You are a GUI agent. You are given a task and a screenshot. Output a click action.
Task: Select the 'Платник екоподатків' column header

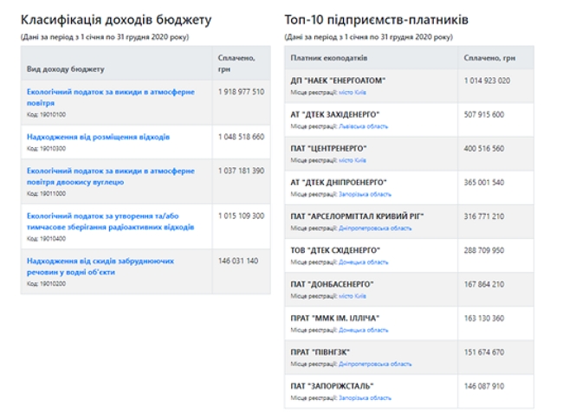point(329,58)
